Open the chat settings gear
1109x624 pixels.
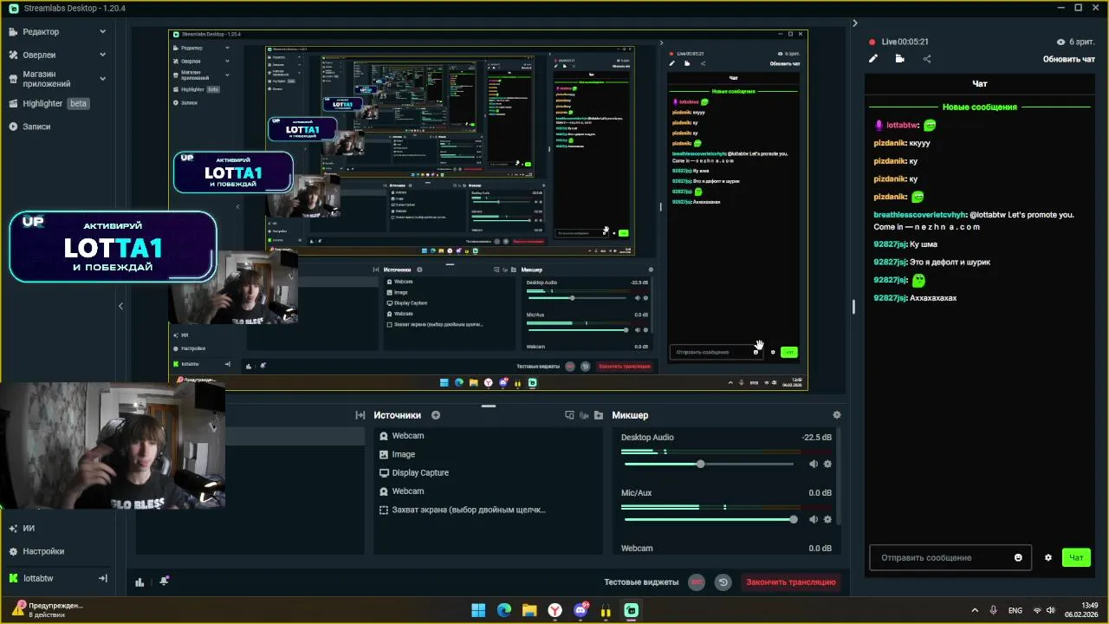(x=1047, y=557)
